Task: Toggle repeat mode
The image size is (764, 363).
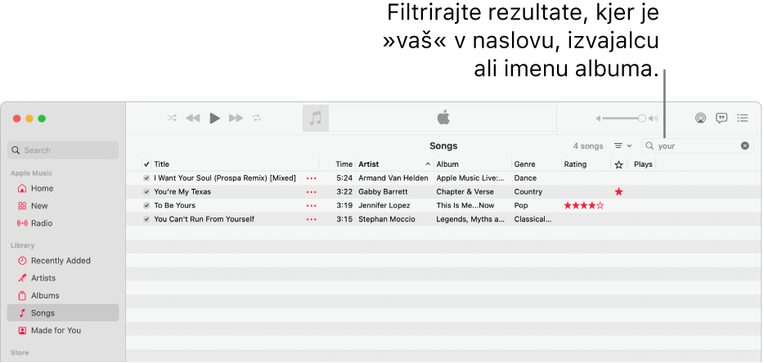Action: coord(257,118)
